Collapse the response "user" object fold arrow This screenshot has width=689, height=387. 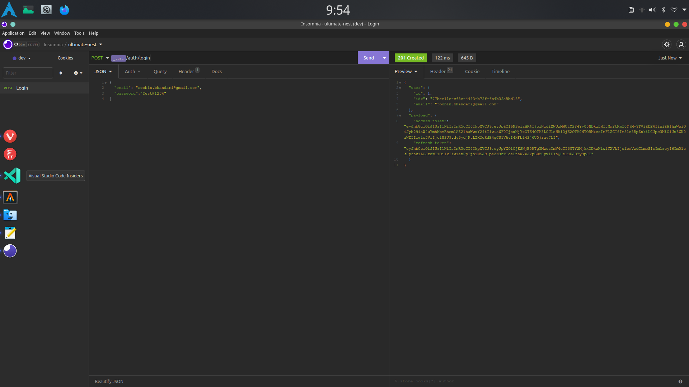400,88
